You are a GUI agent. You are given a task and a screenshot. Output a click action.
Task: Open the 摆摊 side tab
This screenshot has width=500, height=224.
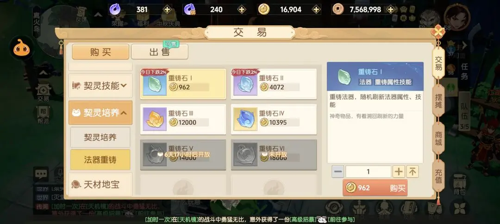[x=438, y=101]
